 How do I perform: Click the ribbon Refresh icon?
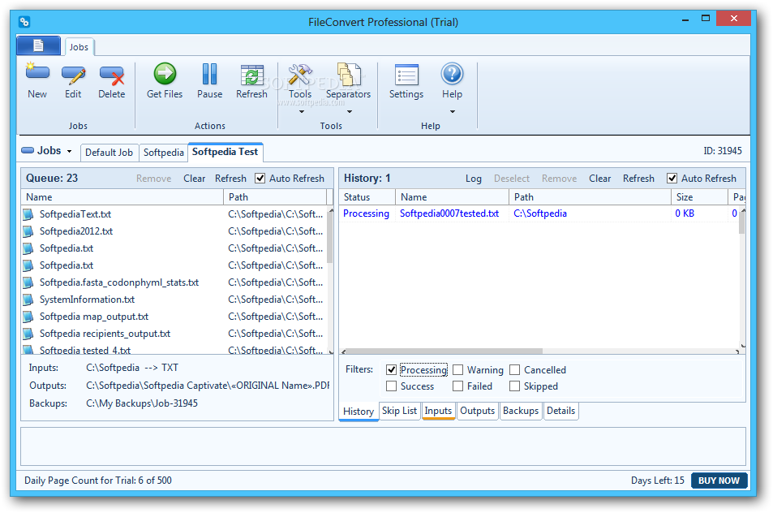point(251,75)
